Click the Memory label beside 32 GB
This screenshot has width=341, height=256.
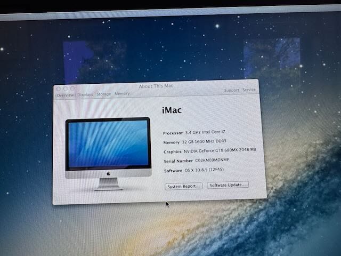171,142
